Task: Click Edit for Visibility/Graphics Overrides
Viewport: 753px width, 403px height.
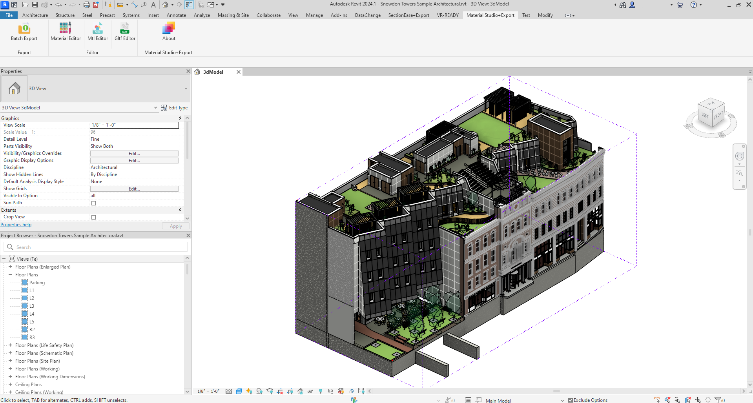Action: (134, 154)
